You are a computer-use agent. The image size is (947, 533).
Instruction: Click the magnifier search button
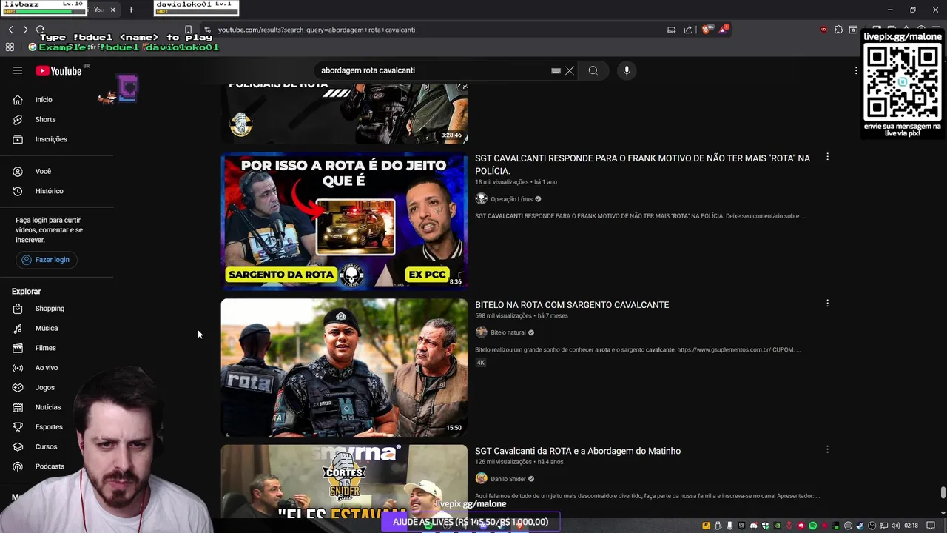coord(593,70)
